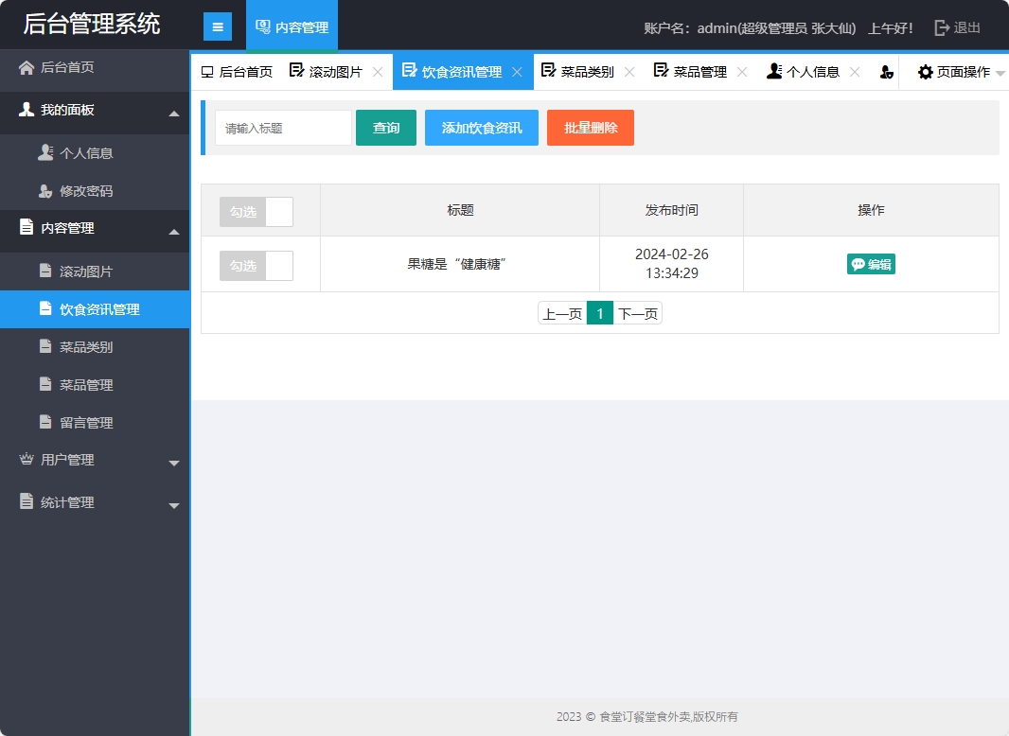Switch to the 菜品管理 tab

[x=699, y=72]
